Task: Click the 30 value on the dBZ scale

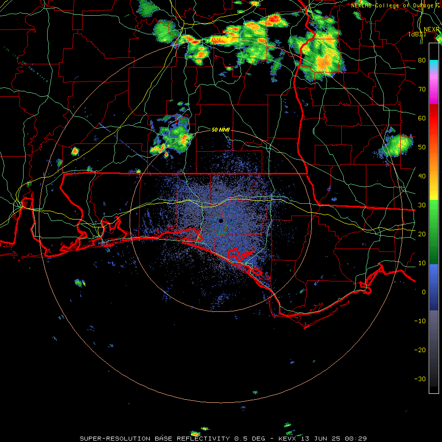Action: click(x=422, y=205)
